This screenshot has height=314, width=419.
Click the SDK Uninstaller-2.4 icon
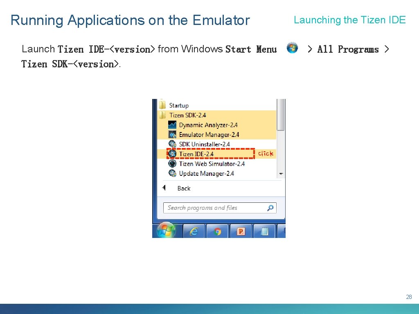click(172, 144)
